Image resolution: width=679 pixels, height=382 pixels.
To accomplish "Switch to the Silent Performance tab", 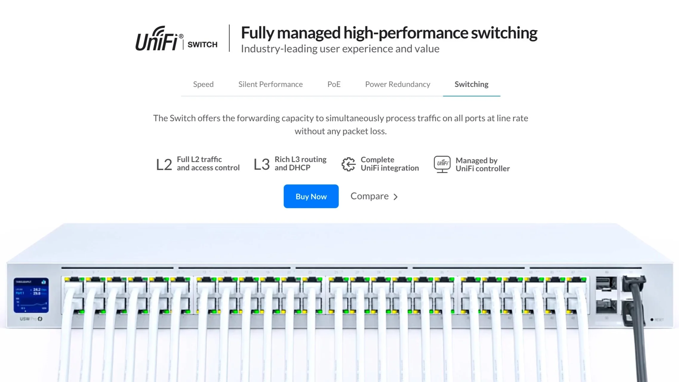I will coord(270,84).
